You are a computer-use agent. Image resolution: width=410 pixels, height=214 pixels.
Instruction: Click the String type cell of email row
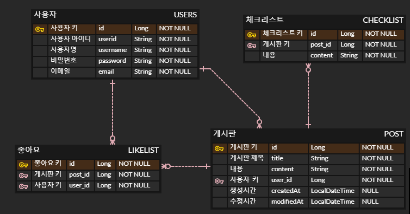pos(144,72)
